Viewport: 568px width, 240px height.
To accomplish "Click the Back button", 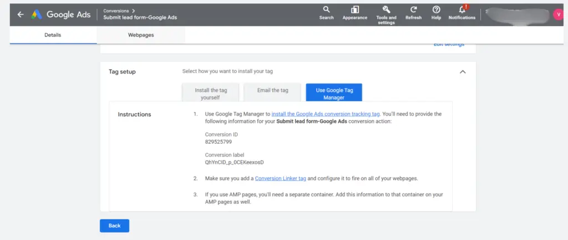I will tap(114, 226).
